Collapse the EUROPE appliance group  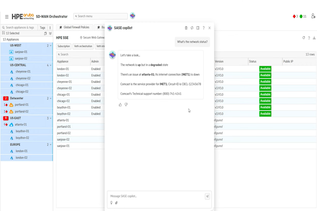click(51, 145)
